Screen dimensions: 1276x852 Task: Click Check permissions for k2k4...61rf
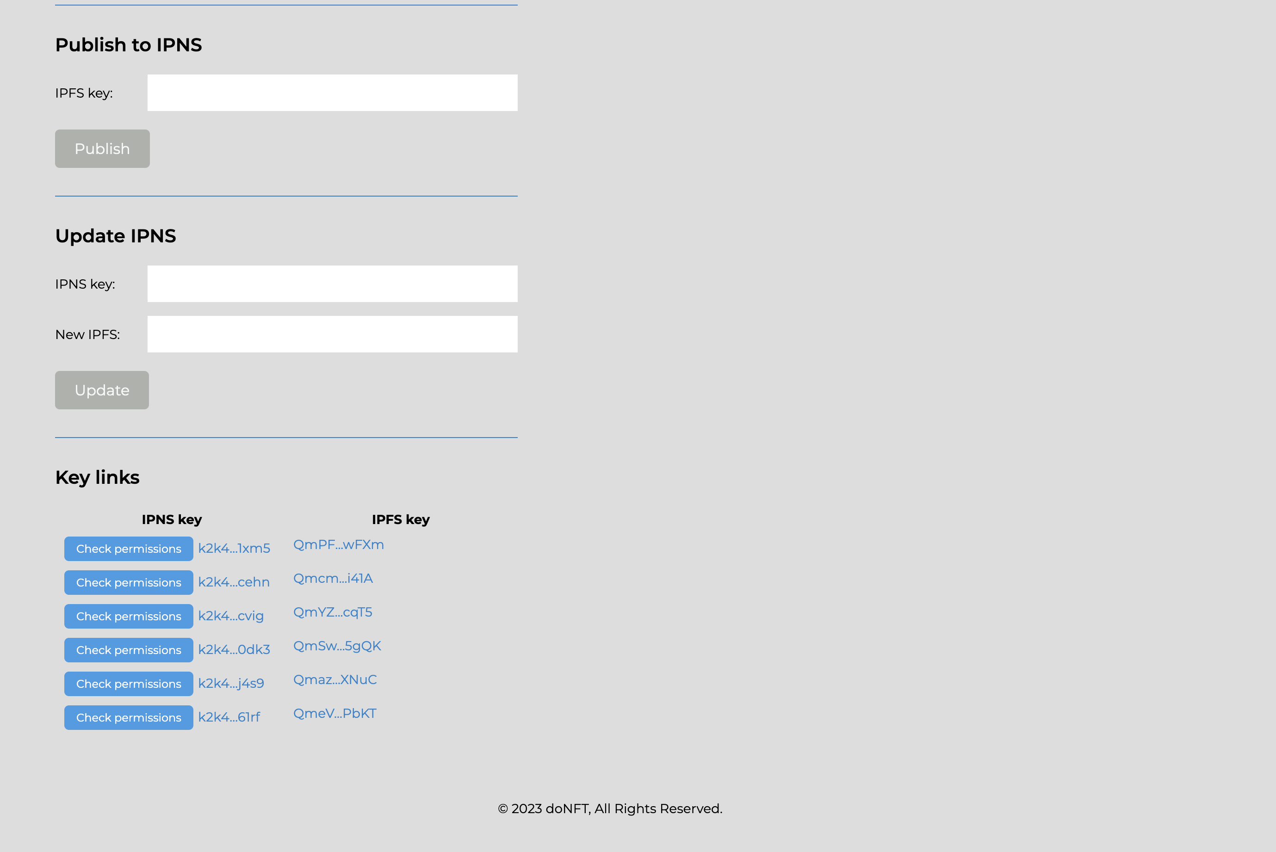click(128, 717)
